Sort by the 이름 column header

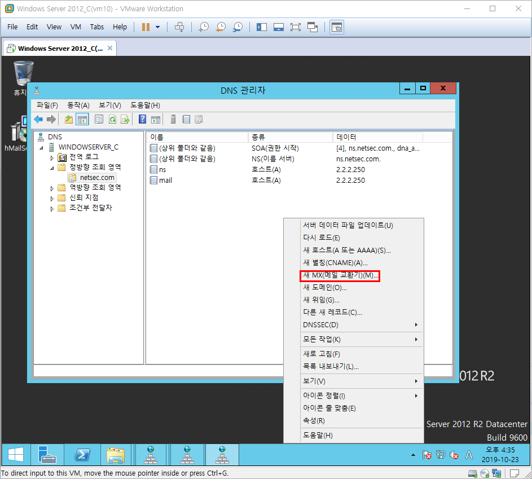click(197, 137)
